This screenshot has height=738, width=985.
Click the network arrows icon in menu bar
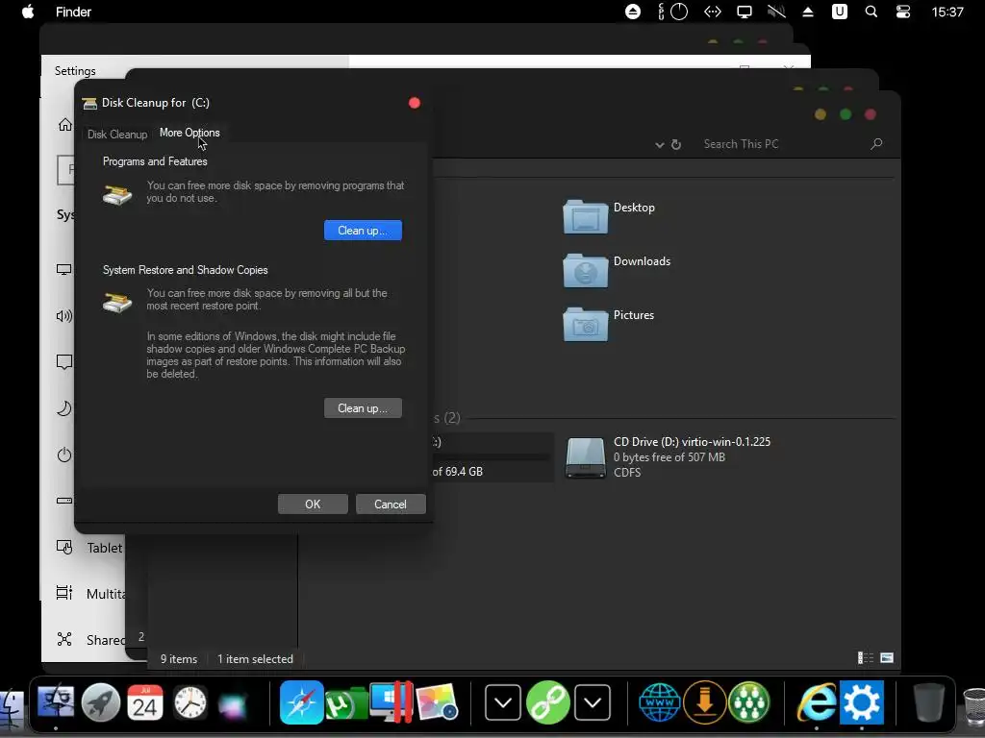click(x=713, y=12)
